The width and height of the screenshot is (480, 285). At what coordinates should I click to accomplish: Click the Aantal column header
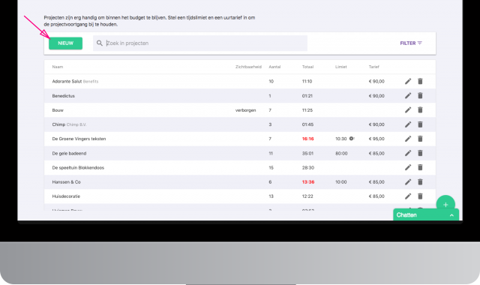(274, 67)
